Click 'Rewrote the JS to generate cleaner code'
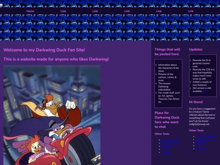Image resolution: width=220 pixels, height=165 pixels. [202, 63]
